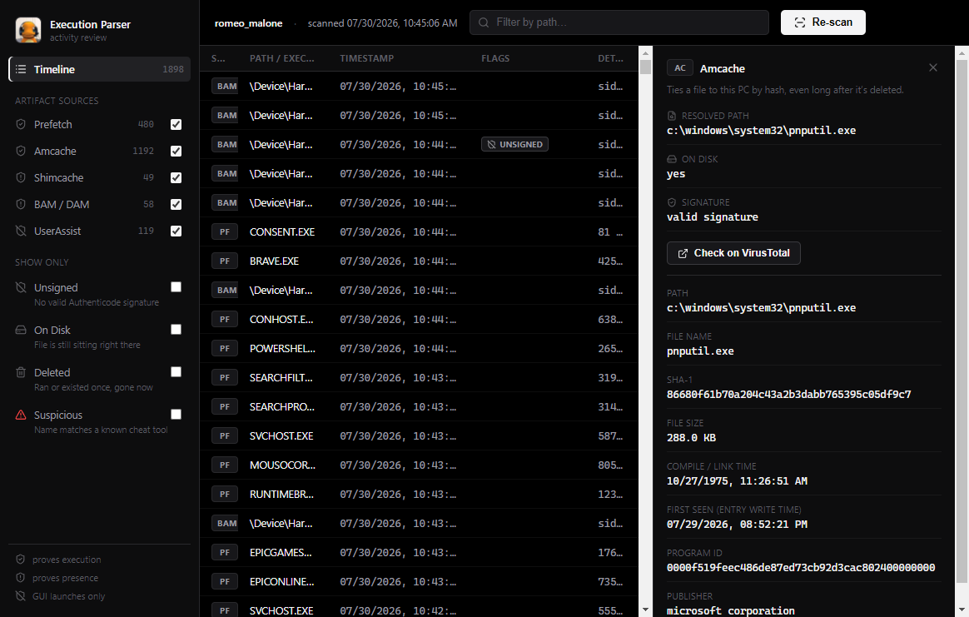Enable the Unsigned filter checkbox
The width and height of the screenshot is (969, 617).
[176, 287]
